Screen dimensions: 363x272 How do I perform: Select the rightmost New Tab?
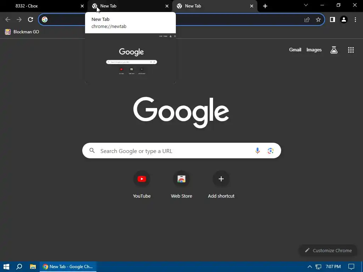214,6
